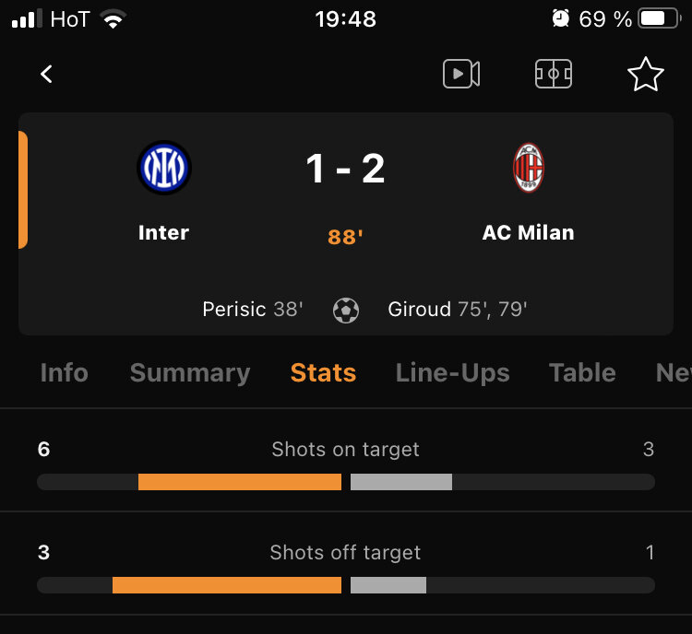Tap the 1 - 2 score
The height and width of the screenshot is (634, 692).
[346, 169]
